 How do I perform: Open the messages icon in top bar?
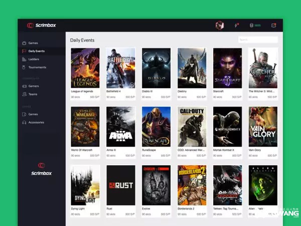[273, 26]
